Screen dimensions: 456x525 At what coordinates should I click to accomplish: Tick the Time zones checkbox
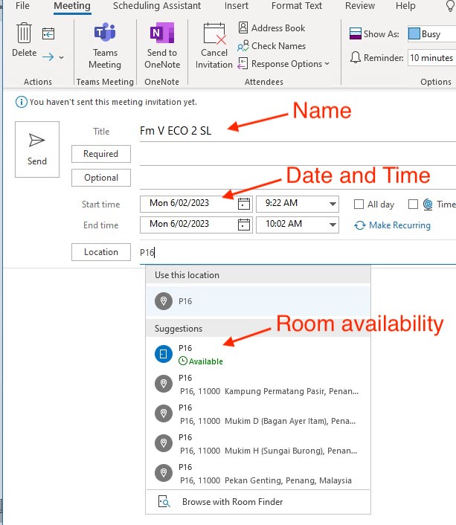[x=413, y=204]
